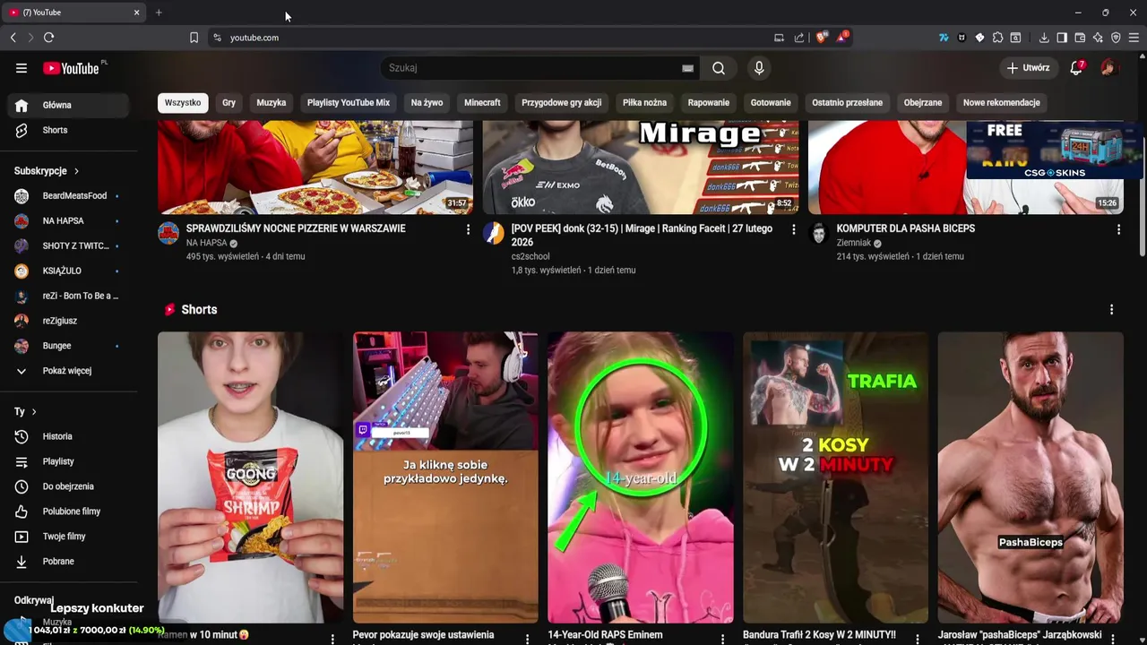Open reZigiusz subscription channel
1147x645 pixels.
(x=69, y=321)
